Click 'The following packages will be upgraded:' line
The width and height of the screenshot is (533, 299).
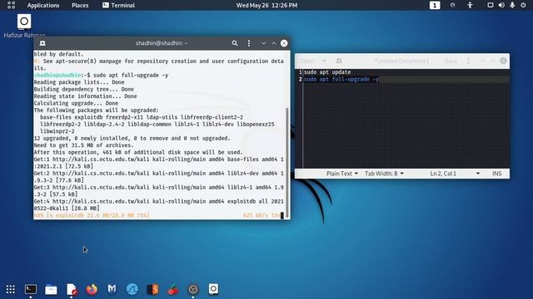pyautogui.click(x=97, y=110)
